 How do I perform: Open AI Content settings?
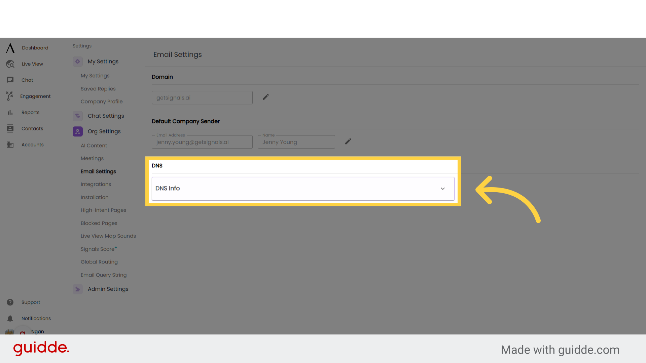click(x=94, y=146)
